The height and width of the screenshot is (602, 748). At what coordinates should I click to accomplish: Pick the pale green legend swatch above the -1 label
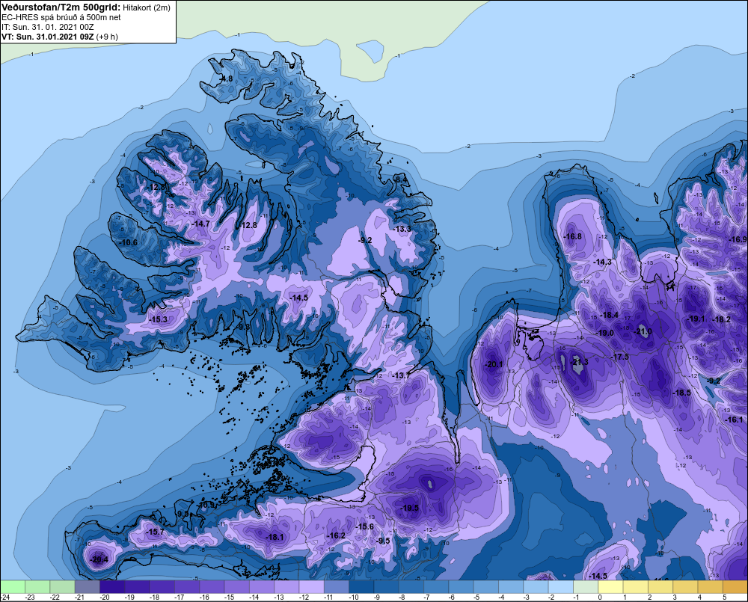[x=586, y=586]
